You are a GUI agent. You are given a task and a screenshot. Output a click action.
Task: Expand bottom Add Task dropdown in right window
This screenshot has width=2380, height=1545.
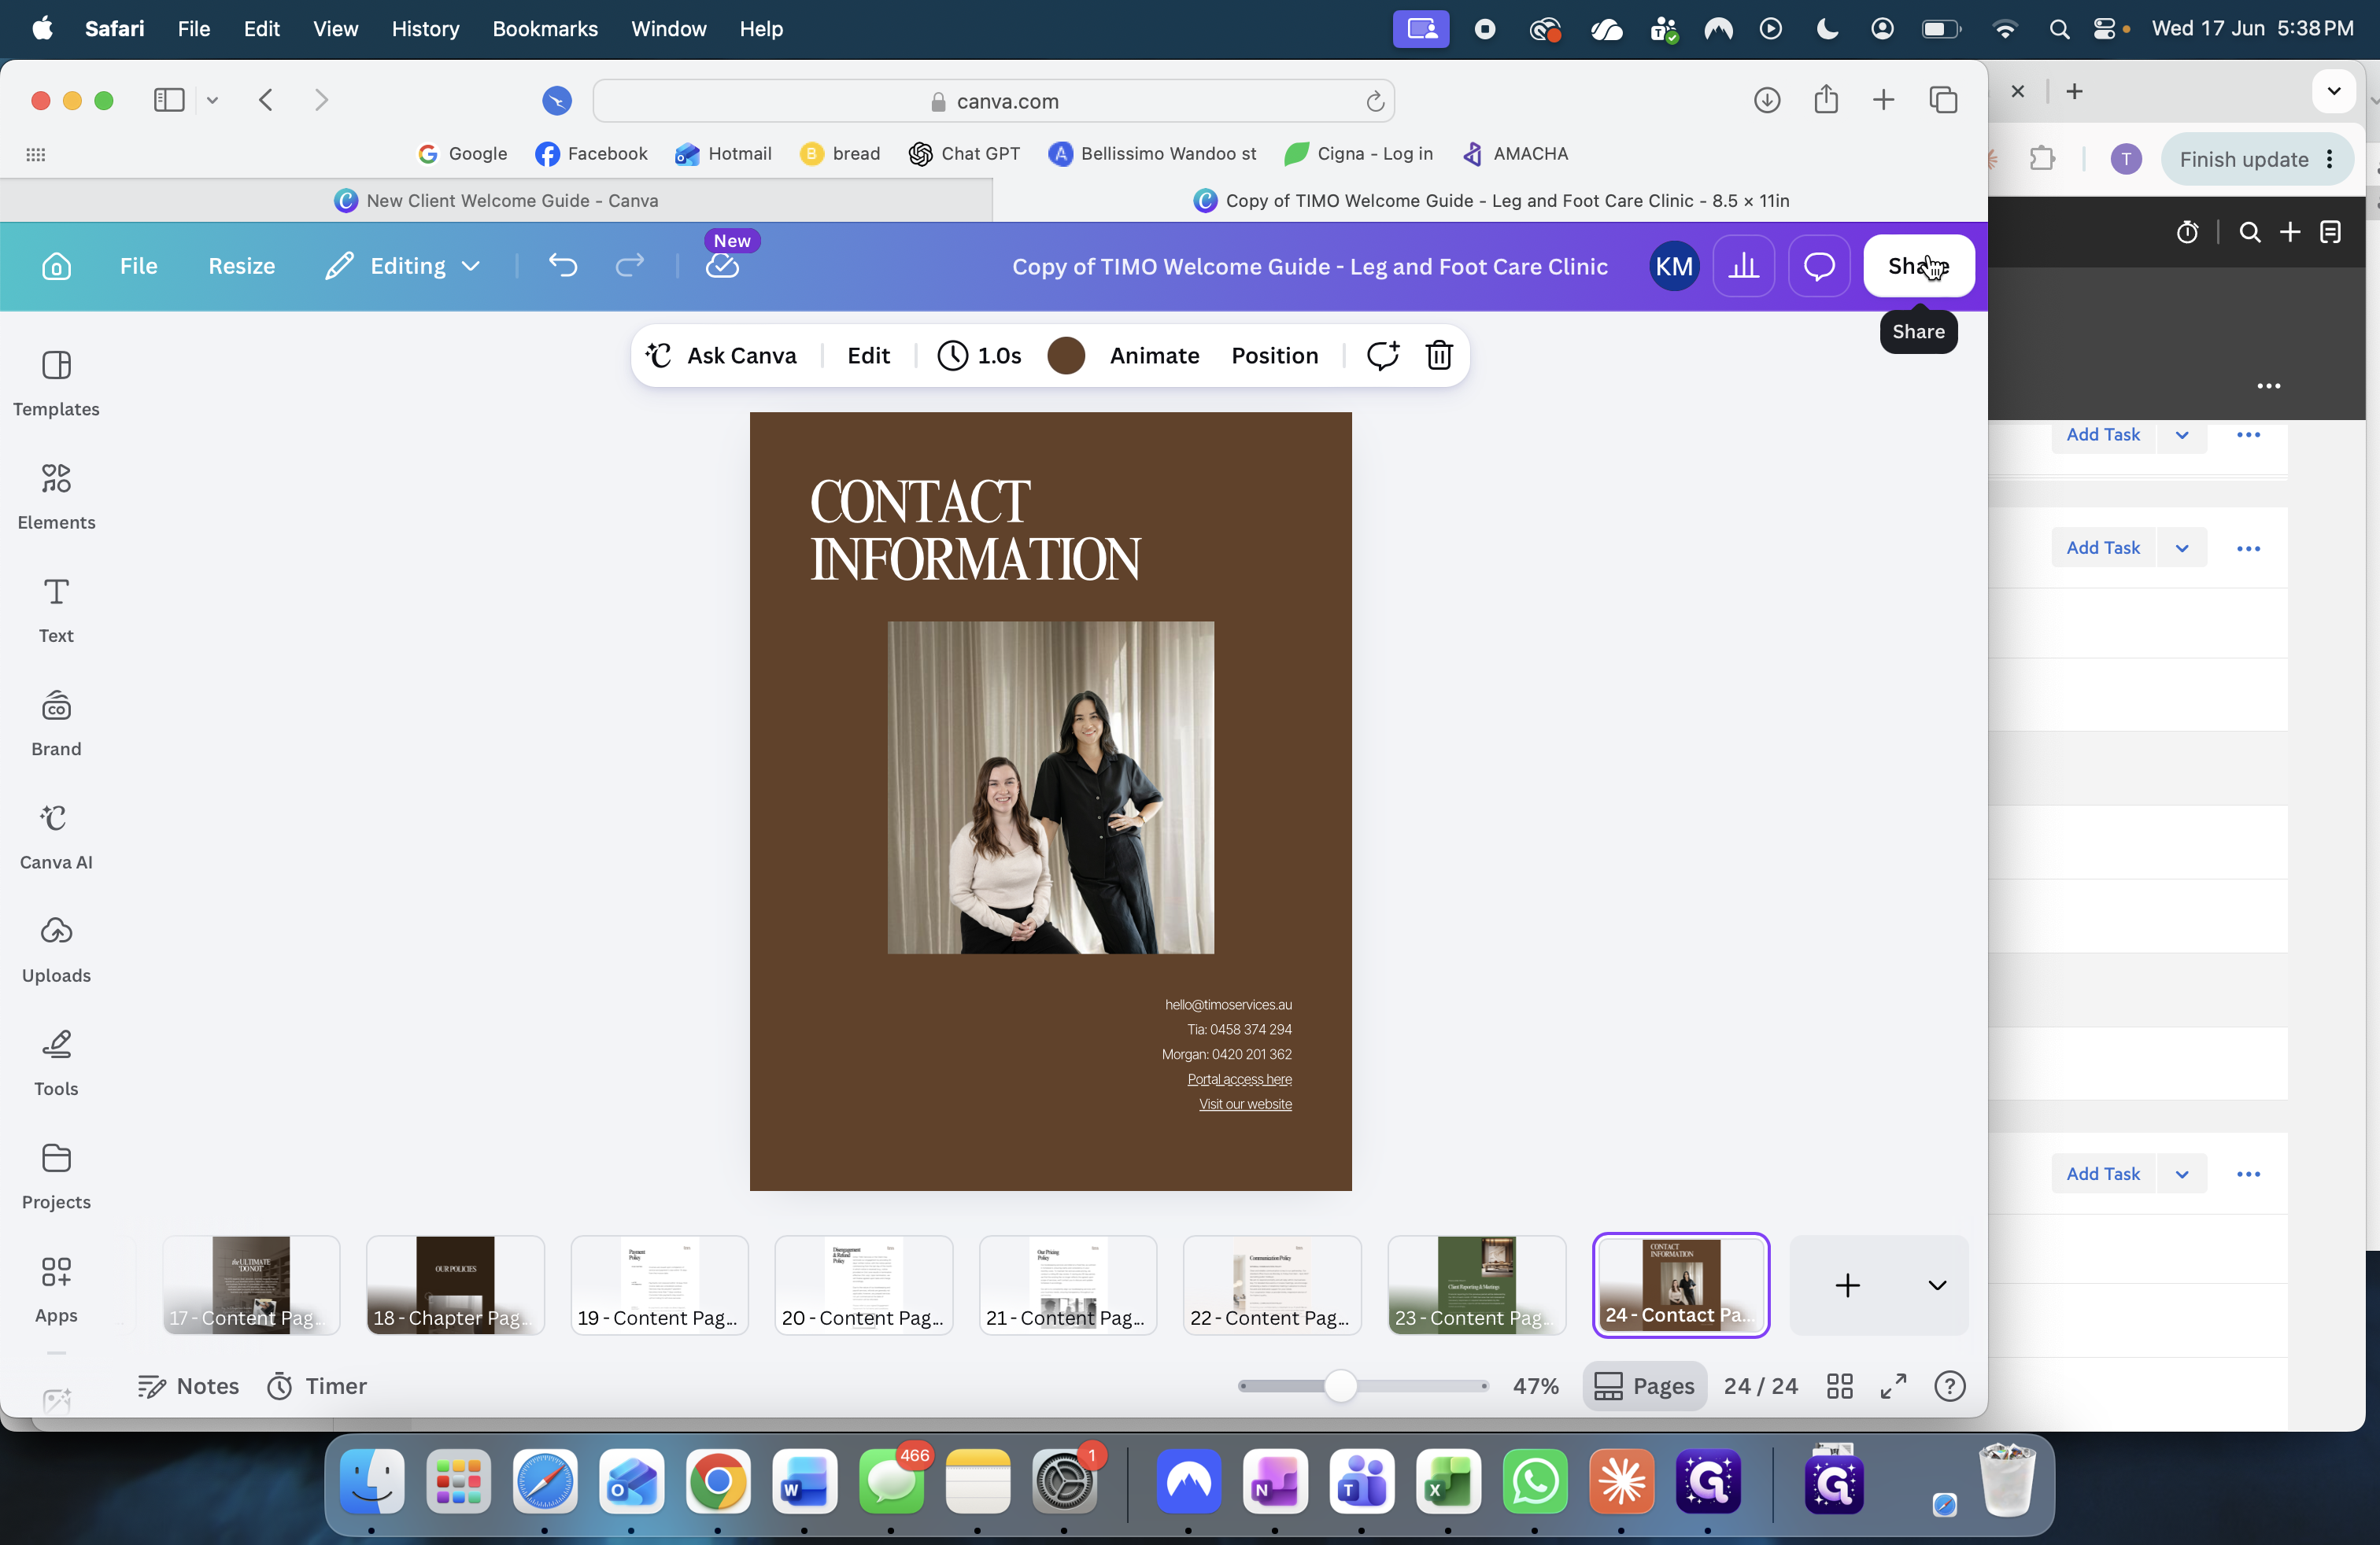2182,1174
